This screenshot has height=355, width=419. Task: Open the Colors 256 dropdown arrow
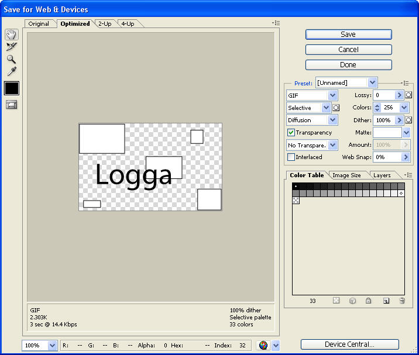[404, 108]
